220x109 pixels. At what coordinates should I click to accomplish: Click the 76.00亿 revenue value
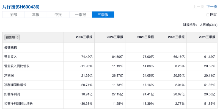148,57
